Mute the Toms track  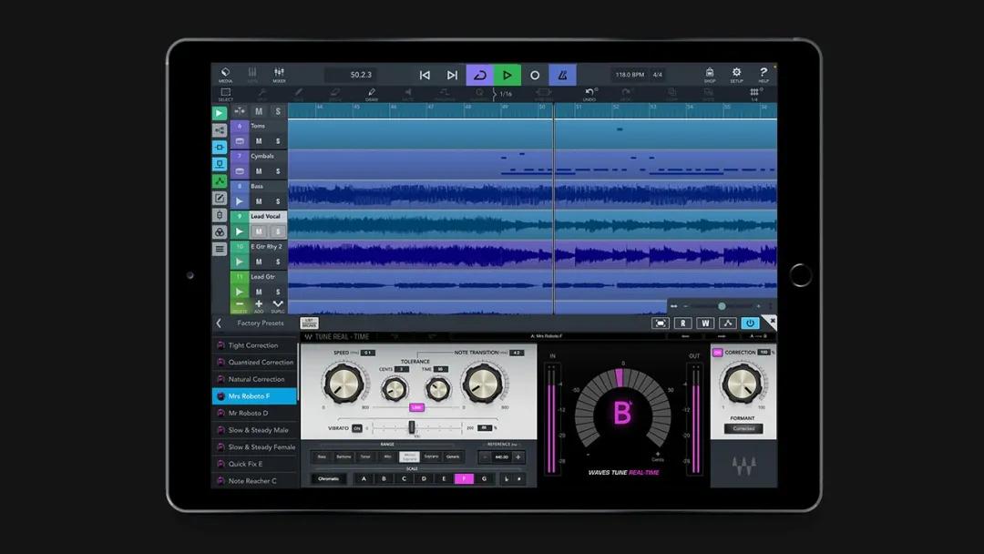coord(259,141)
